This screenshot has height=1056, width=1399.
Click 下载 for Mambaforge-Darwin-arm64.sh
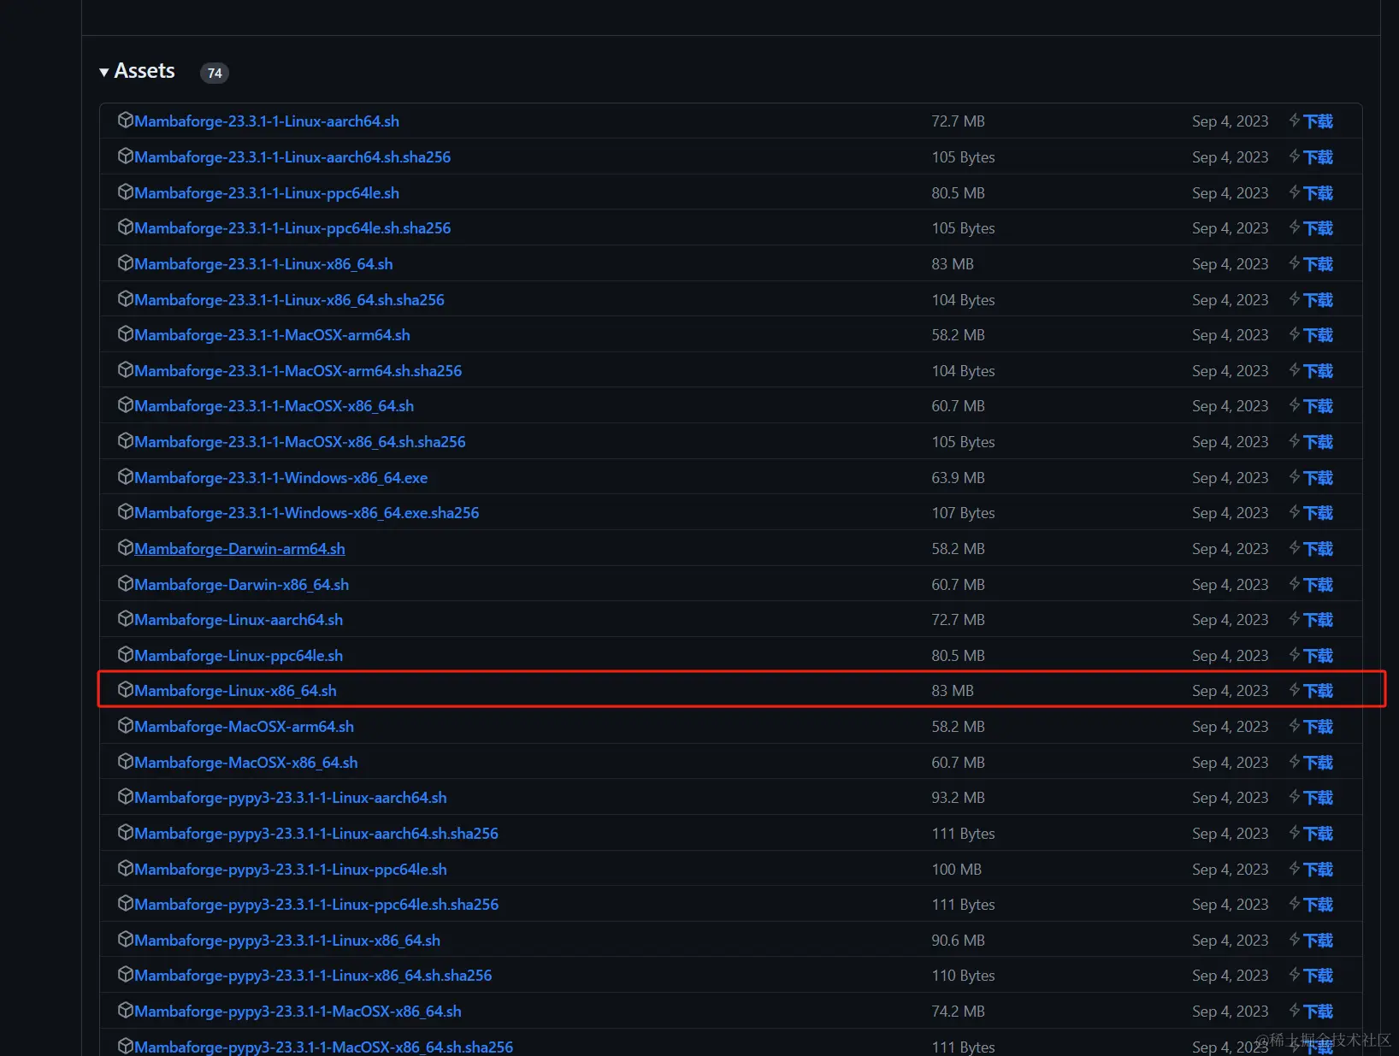[x=1318, y=549]
